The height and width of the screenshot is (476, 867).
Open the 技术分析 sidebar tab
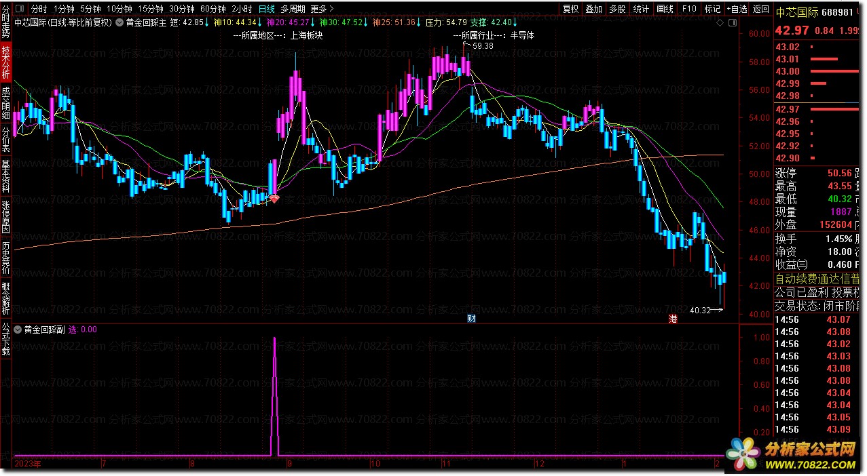tap(5, 64)
